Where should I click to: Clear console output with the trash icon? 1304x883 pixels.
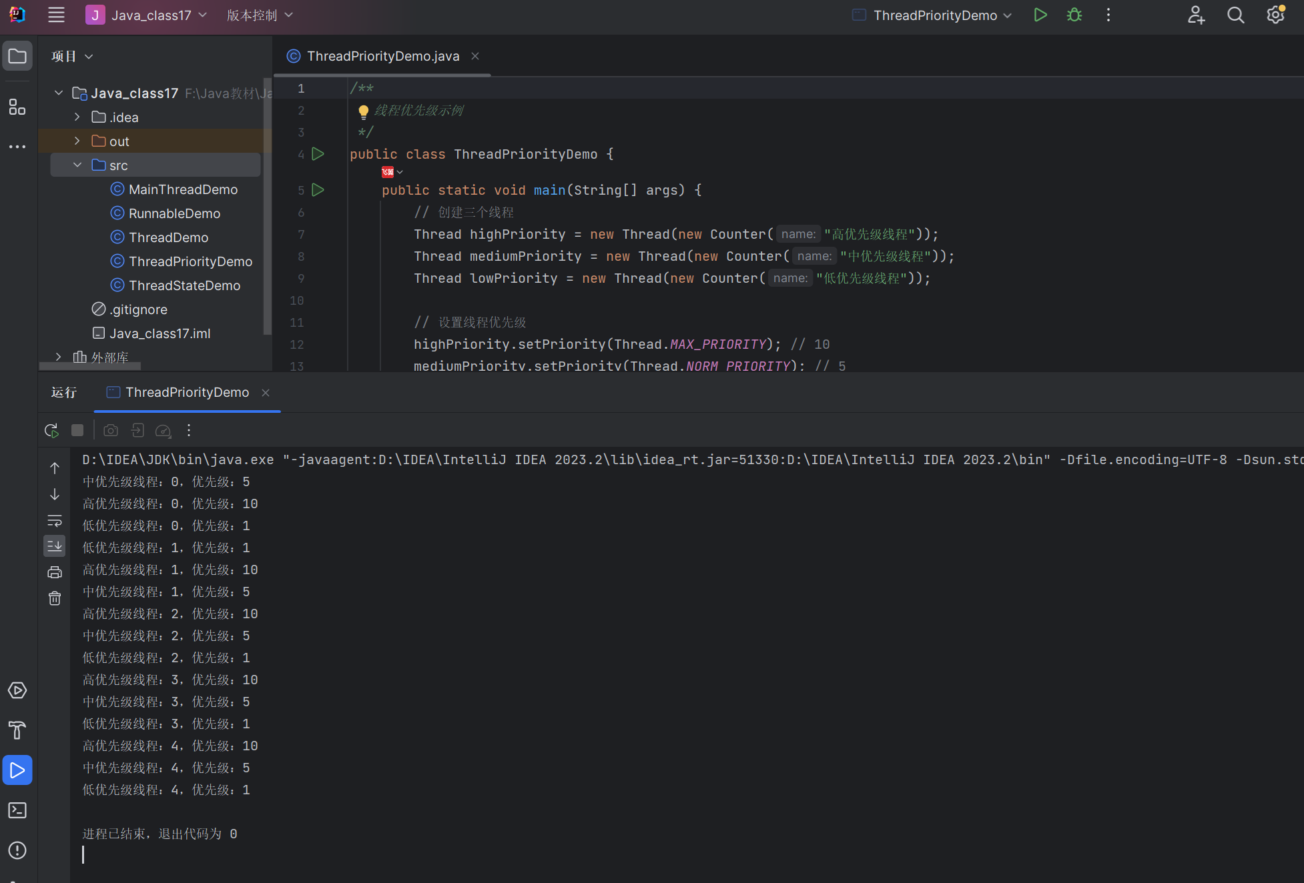(x=55, y=598)
